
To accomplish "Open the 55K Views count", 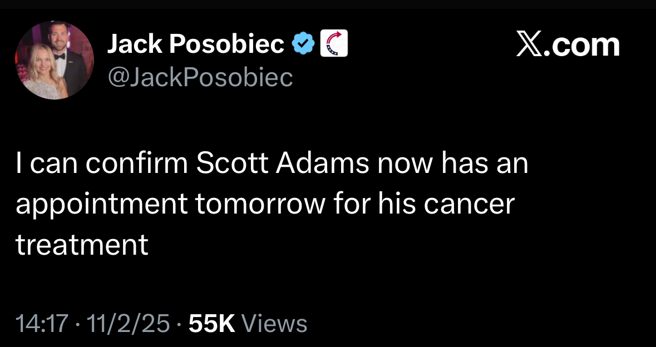I will point(248,324).
